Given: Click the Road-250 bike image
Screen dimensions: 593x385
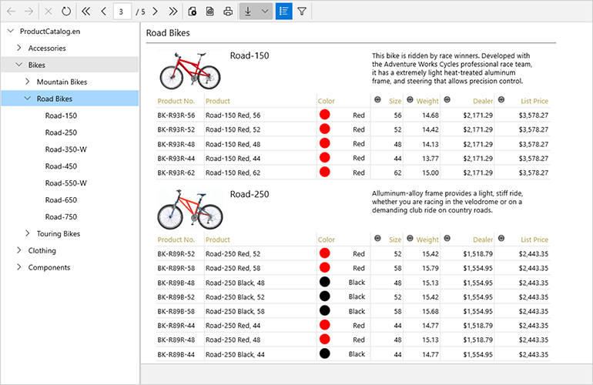Looking at the screenshot, I should (190, 209).
